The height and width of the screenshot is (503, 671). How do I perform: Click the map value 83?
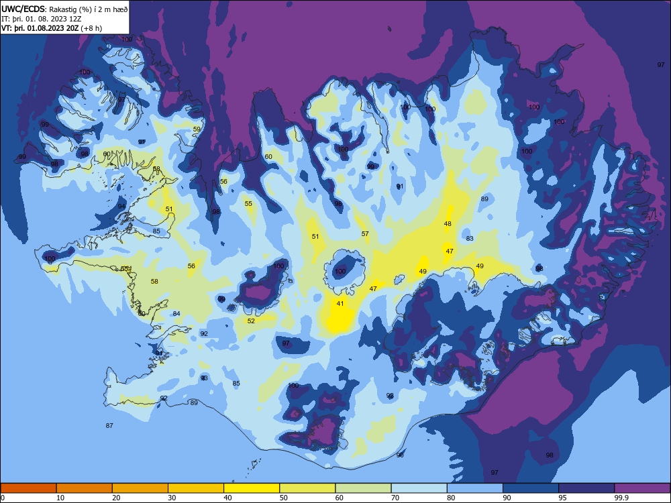[470, 239]
